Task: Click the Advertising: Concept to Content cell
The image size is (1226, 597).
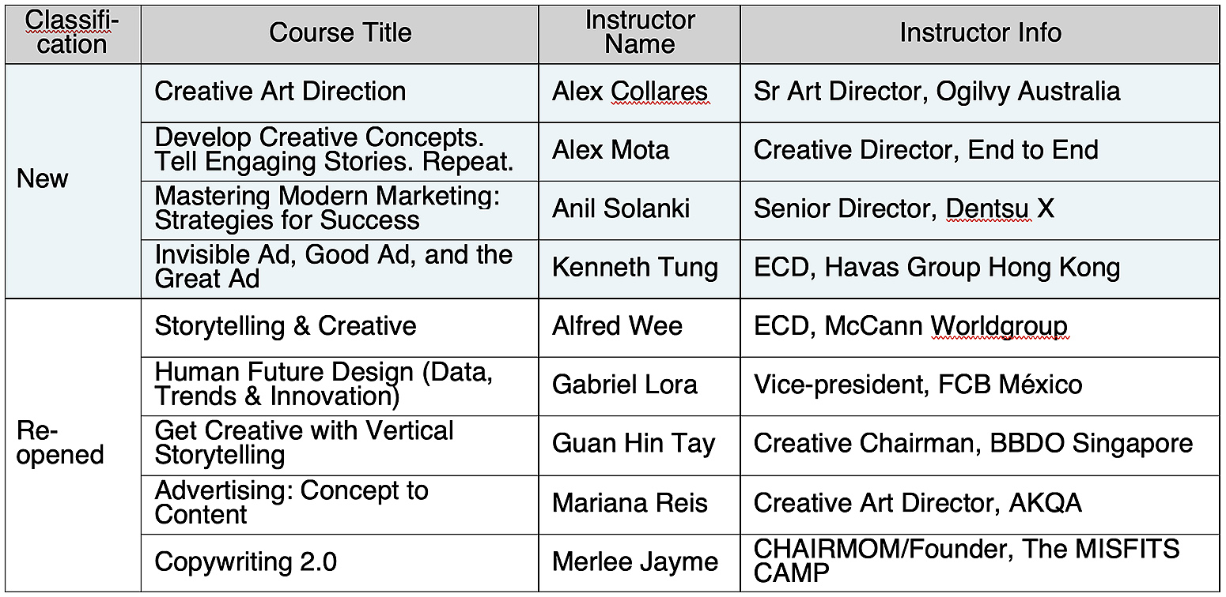Action: coord(340,505)
